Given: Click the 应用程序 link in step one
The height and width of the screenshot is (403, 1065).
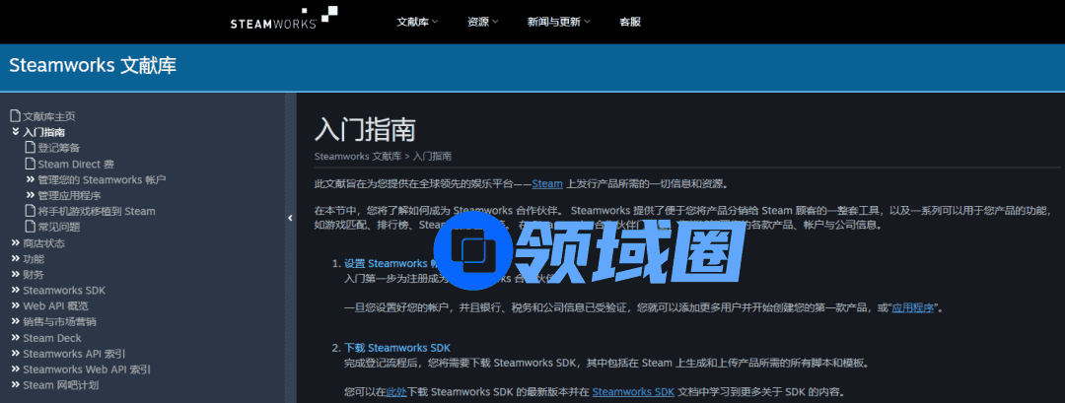Looking at the screenshot, I should click(913, 308).
